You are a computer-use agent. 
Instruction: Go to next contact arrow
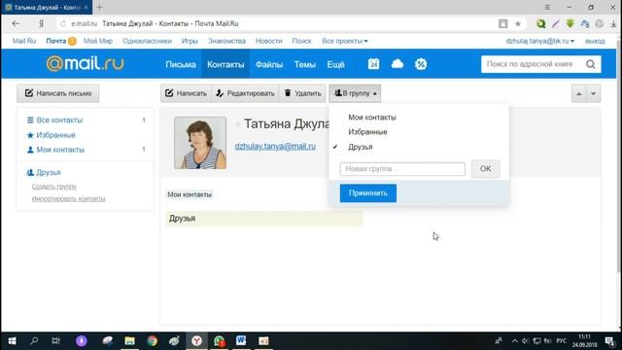point(594,93)
